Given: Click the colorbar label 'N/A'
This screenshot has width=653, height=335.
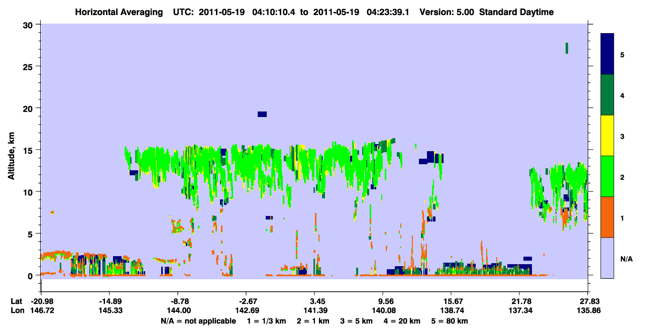Looking at the screenshot, I should coord(626,259).
